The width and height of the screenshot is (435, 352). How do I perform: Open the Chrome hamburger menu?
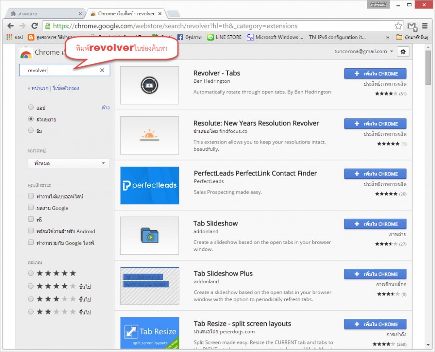click(x=425, y=26)
